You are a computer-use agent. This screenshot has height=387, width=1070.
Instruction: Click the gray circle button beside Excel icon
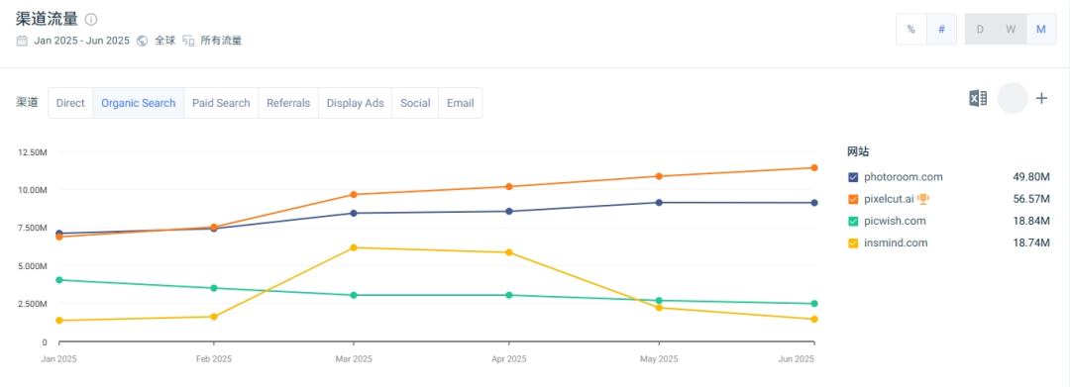[1012, 98]
